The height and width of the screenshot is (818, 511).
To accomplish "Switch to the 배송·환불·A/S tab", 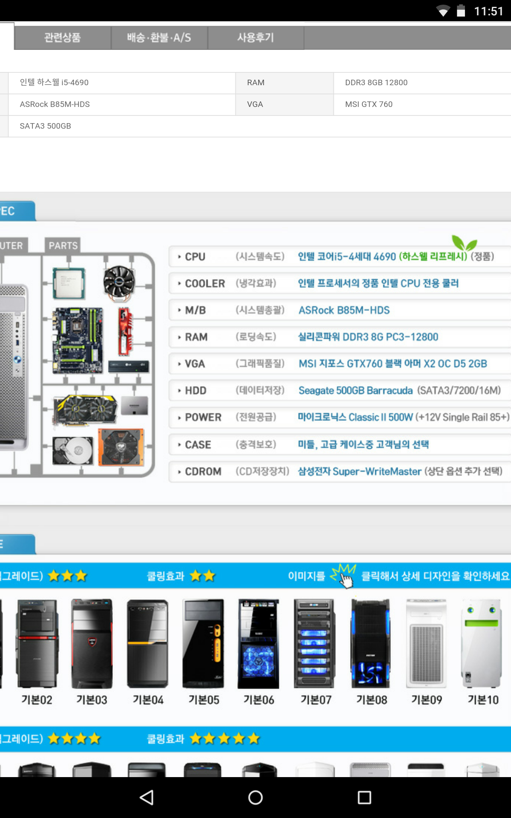I will (x=159, y=37).
